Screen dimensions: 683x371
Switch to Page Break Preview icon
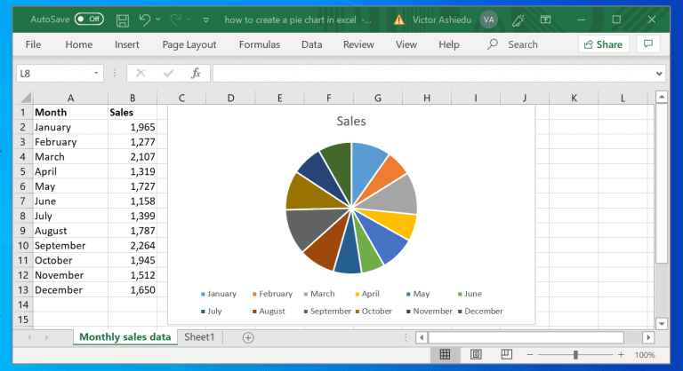506,354
